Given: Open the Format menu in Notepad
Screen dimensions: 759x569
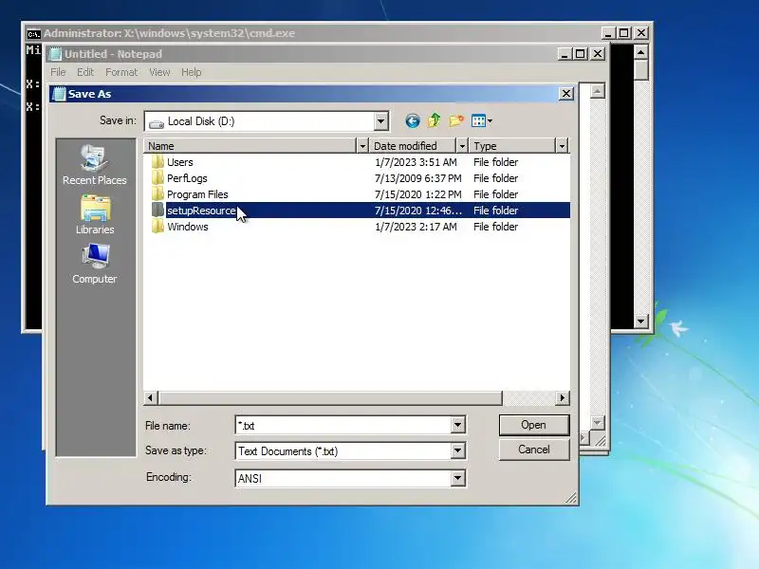Looking at the screenshot, I should coord(121,72).
